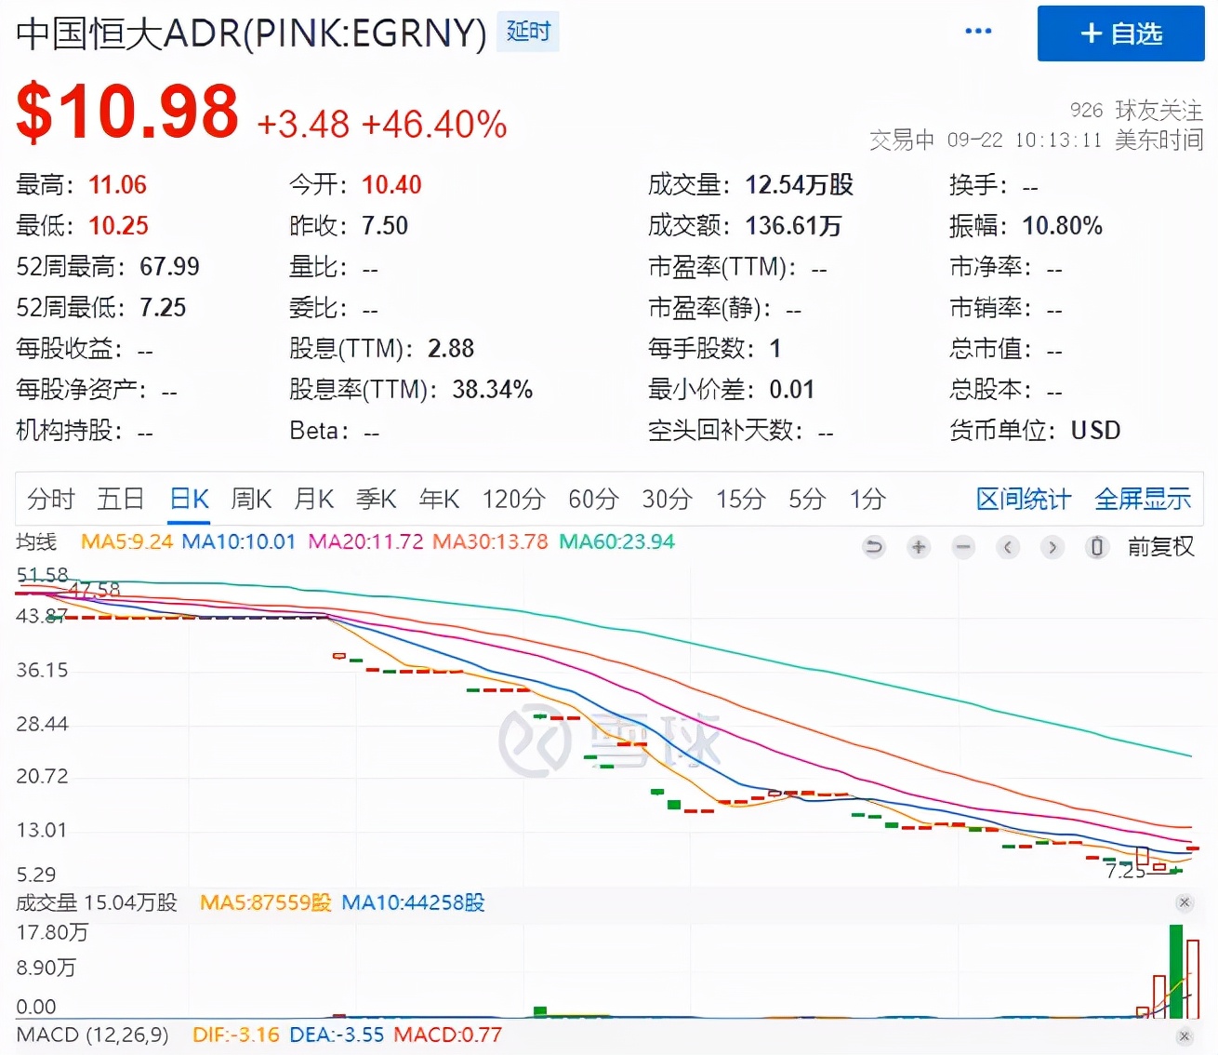Close the MACD indicator panel
Image resolution: width=1218 pixels, height=1055 pixels.
coord(1184,1035)
